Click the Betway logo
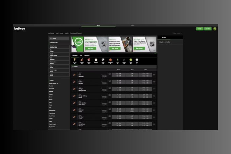This screenshot has width=231, height=154. 20,29
